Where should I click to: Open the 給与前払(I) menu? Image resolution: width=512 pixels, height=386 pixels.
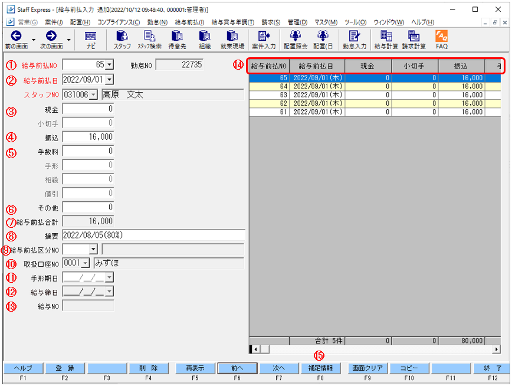[x=189, y=22]
